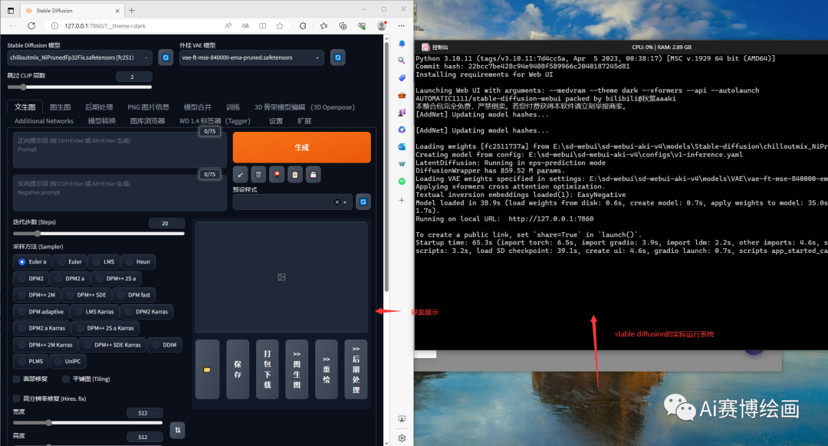Add a sidebar app with the plus icon
The image size is (828, 446).
[x=402, y=200]
